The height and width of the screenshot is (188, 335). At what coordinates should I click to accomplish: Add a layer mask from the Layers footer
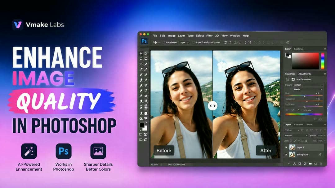click(300, 164)
